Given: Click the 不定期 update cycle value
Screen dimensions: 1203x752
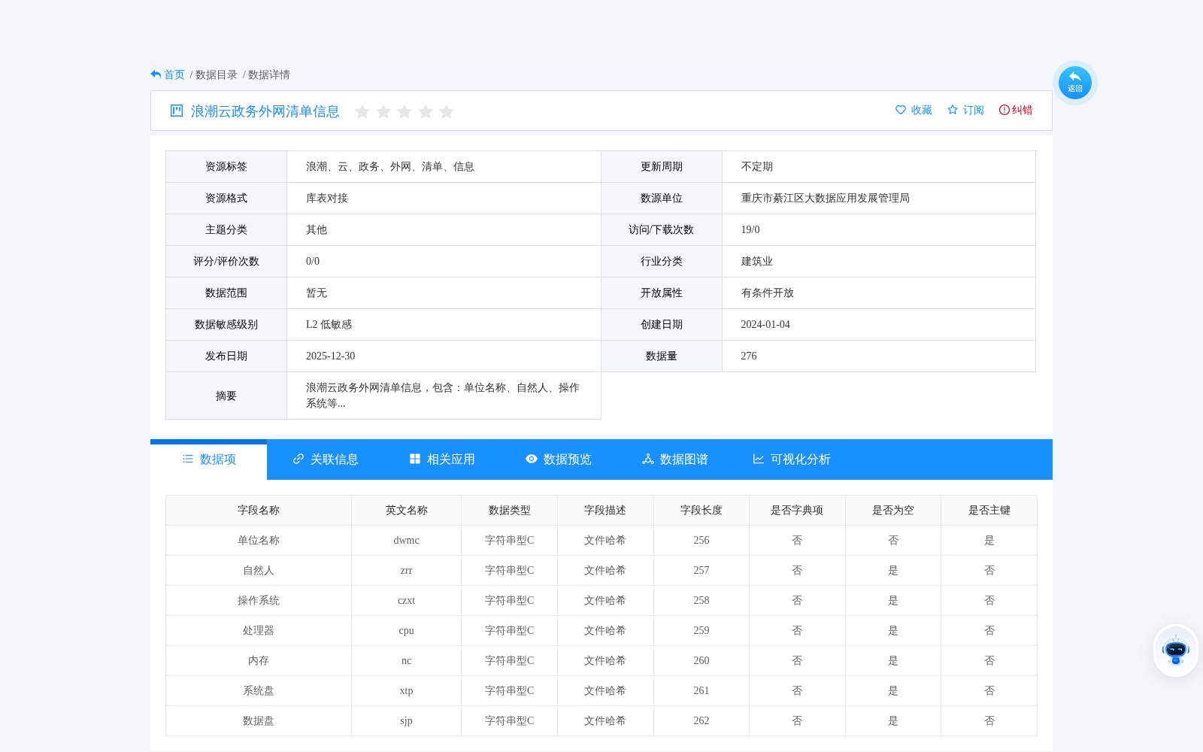Looking at the screenshot, I should pyautogui.click(x=757, y=166).
